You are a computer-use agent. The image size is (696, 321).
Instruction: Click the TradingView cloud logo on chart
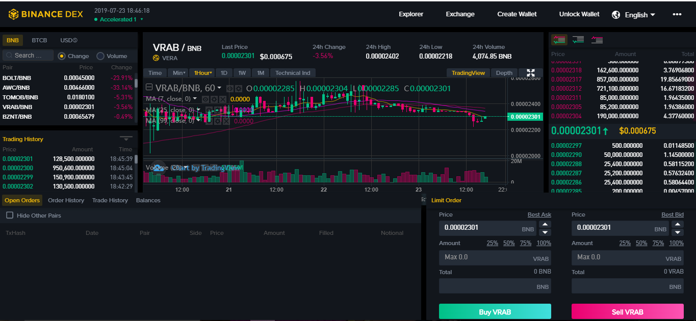158,168
